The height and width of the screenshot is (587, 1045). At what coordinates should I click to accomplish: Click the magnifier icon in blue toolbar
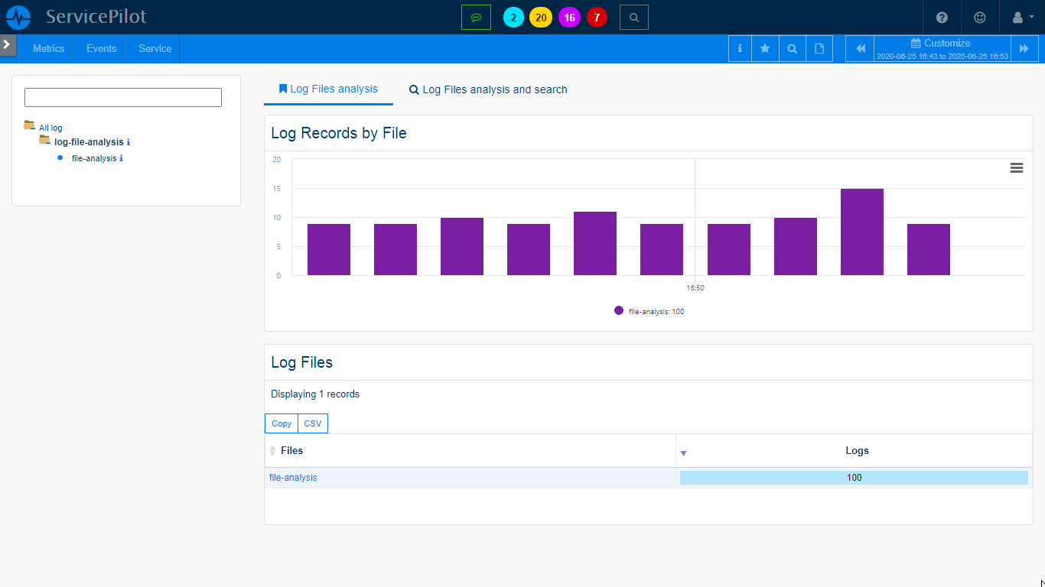click(793, 48)
